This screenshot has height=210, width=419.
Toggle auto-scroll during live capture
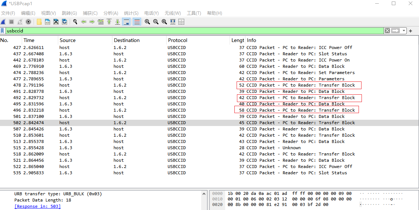click(x=126, y=22)
